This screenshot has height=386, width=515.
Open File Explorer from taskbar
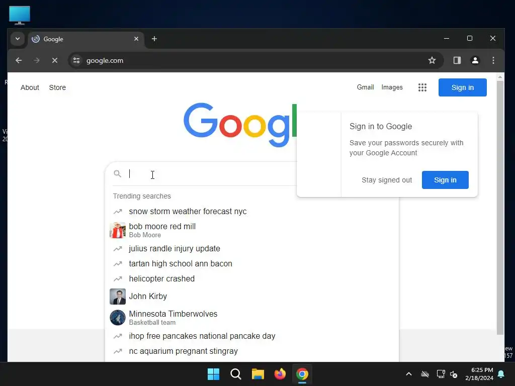pyautogui.click(x=258, y=374)
